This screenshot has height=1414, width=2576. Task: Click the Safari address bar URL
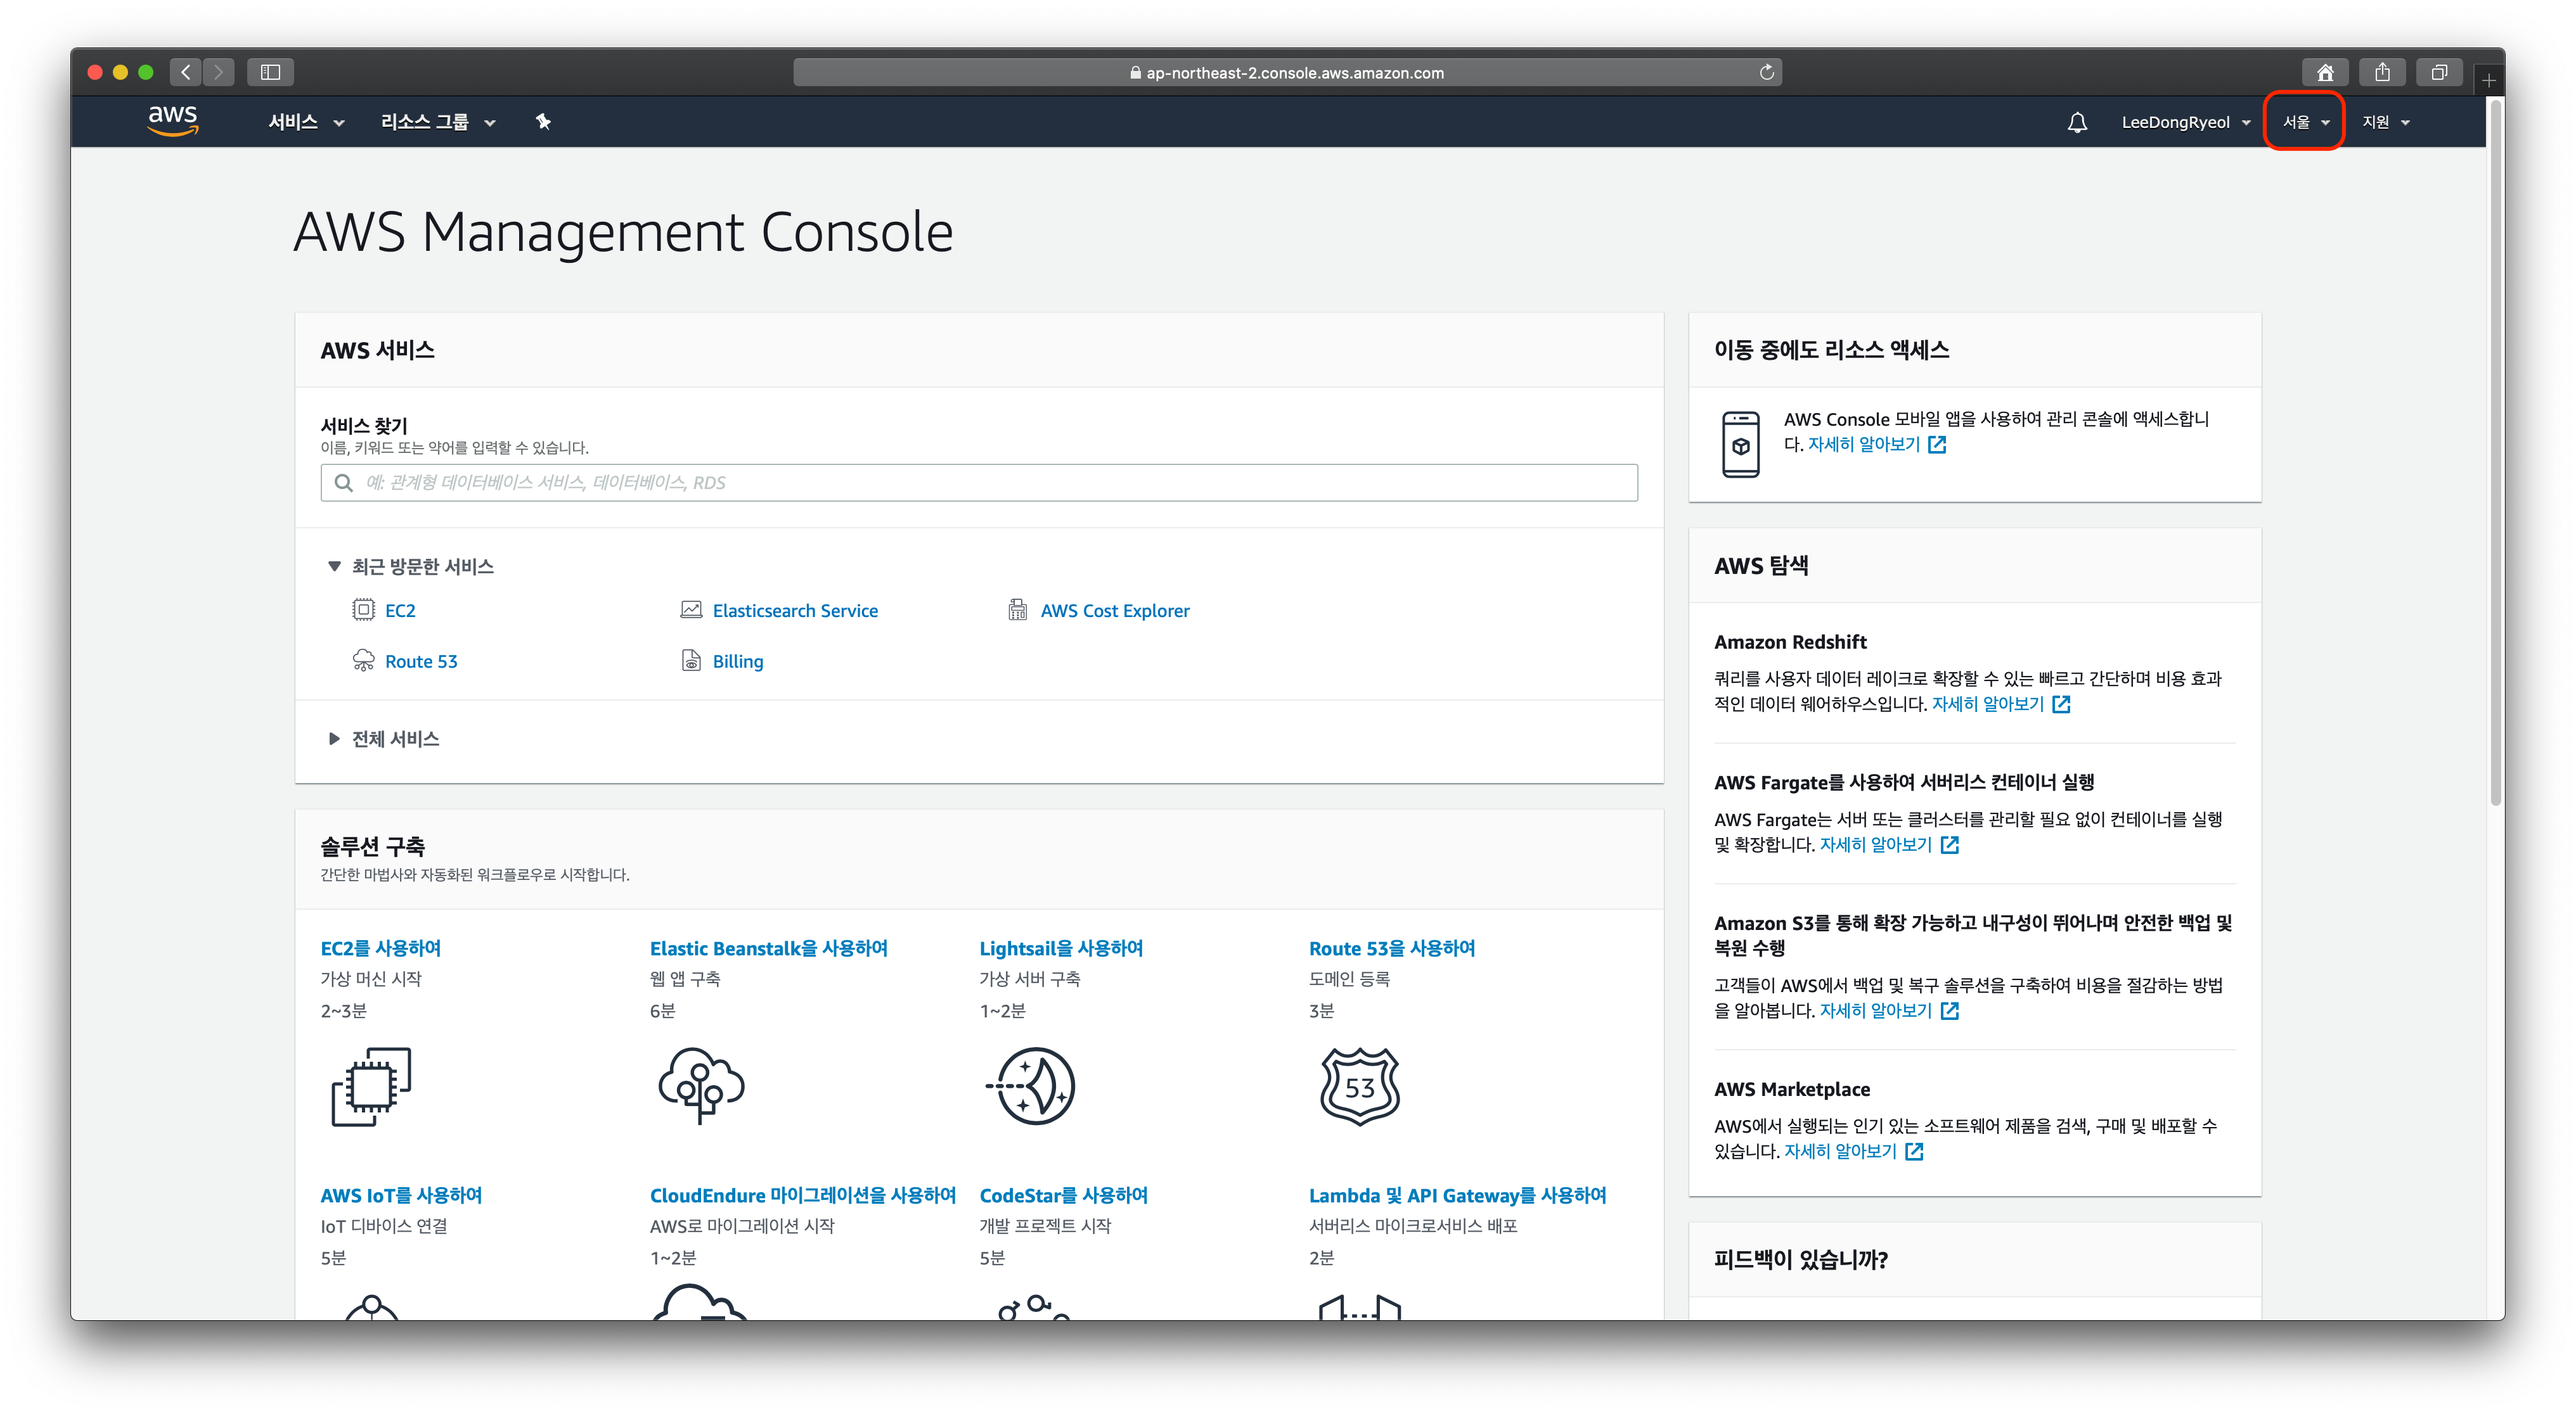pyautogui.click(x=1287, y=72)
